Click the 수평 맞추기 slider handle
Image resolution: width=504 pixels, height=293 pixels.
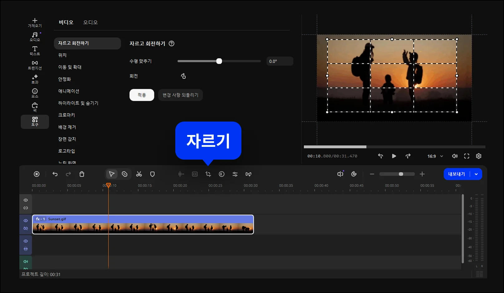click(x=219, y=61)
